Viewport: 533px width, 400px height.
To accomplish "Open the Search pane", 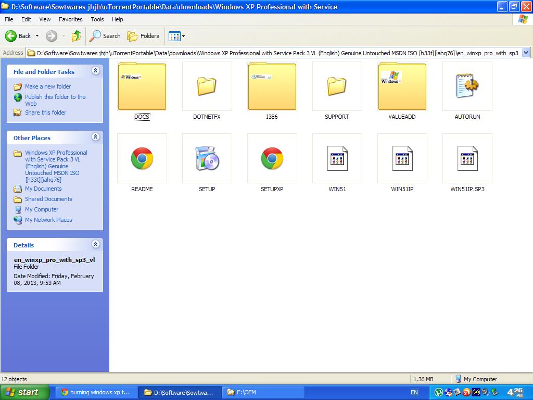I will (105, 36).
